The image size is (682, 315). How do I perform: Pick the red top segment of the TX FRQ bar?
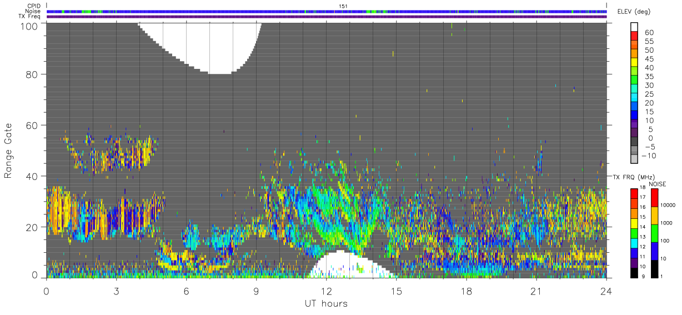pos(635,193)
